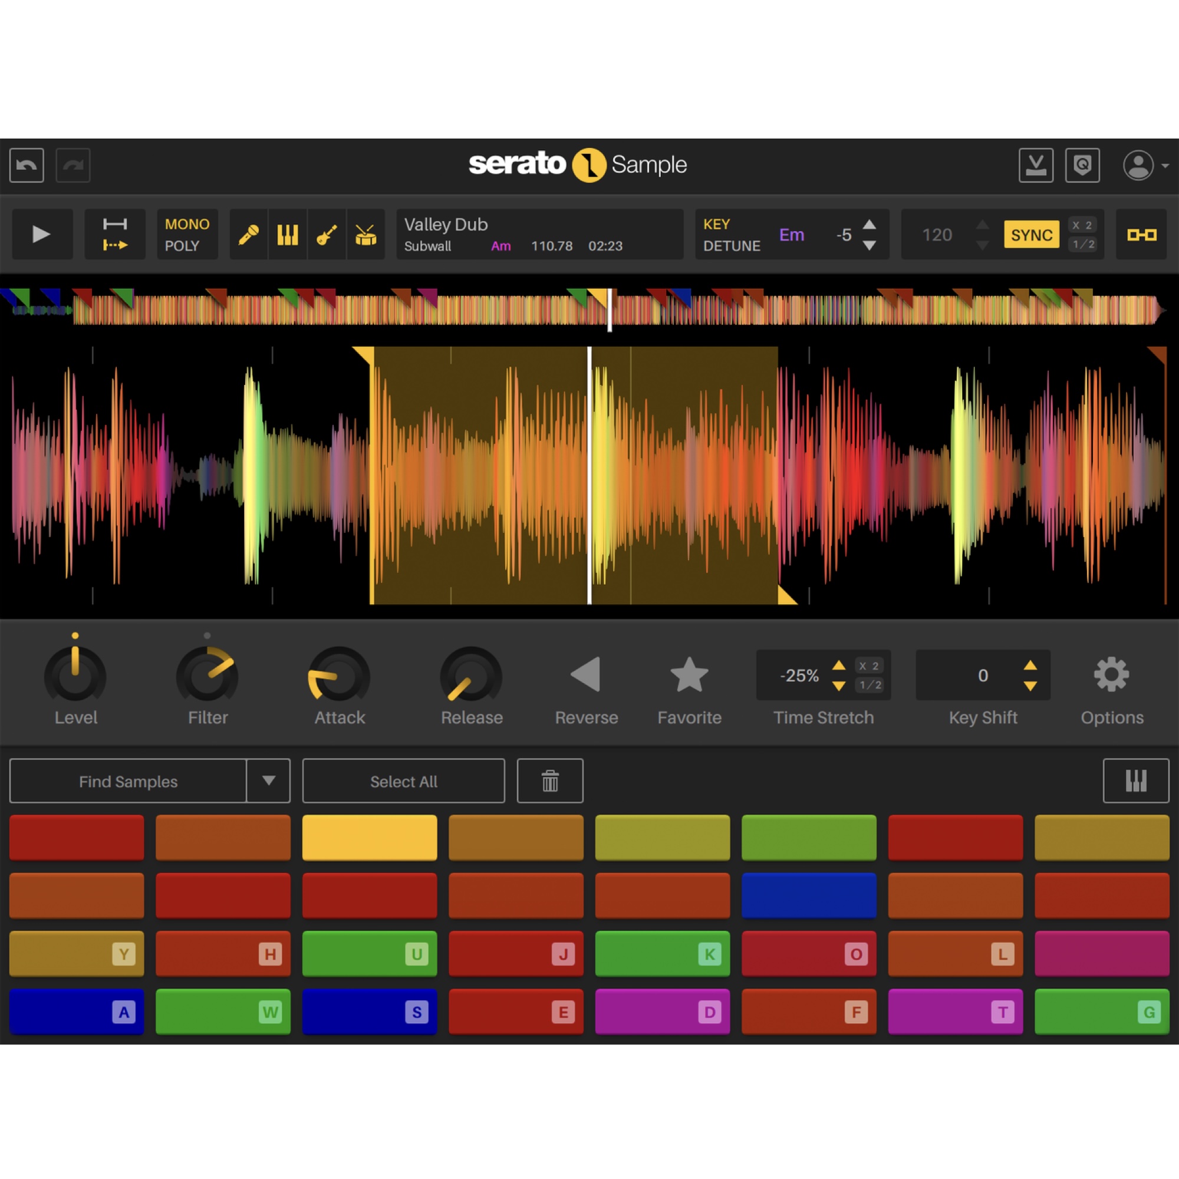Switch to POLY mode

pyautogui.click(x=182, y=246)
